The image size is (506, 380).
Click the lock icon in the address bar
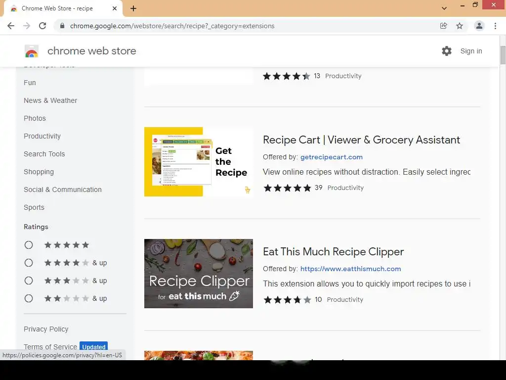(62, 26)
